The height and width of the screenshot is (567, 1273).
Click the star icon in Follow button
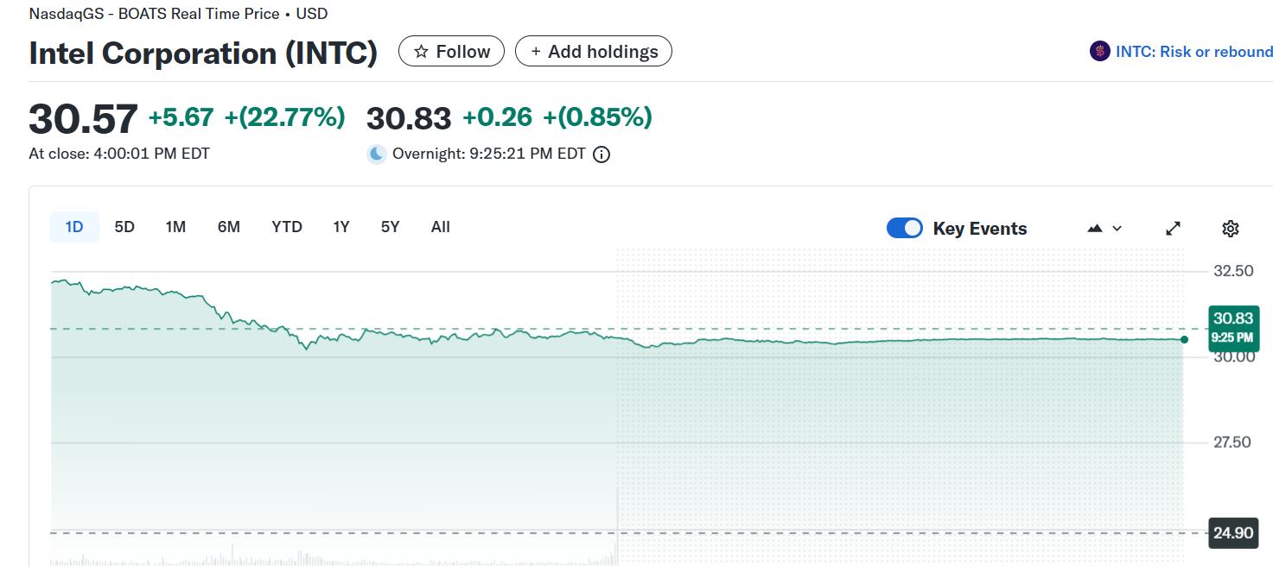(422, 52)
